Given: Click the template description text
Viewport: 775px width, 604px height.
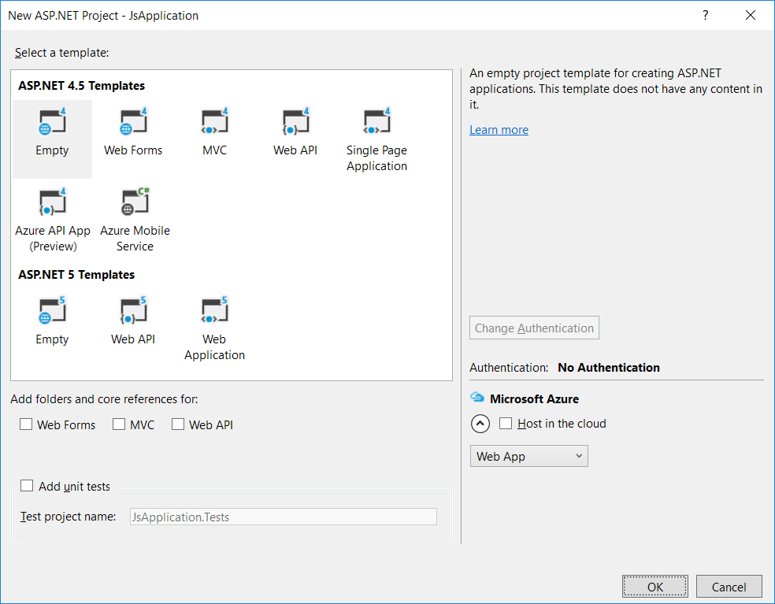Looking at the screenshot, I should point(616,88).
